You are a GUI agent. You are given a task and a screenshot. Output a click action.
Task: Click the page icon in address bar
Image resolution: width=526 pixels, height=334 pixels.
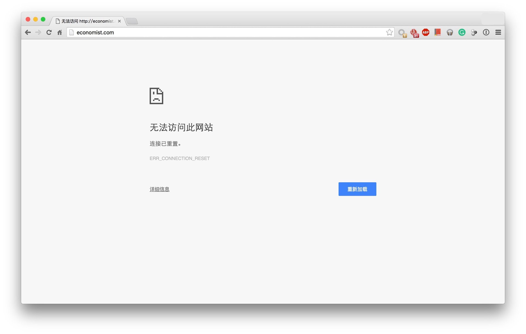tap(72, 33)
